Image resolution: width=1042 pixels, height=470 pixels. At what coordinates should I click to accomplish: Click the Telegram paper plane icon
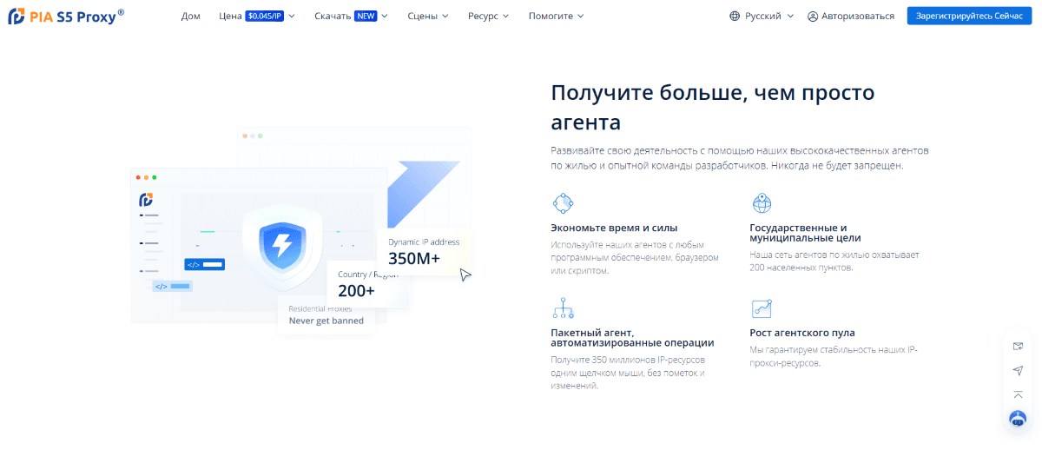coord(1018,370)
